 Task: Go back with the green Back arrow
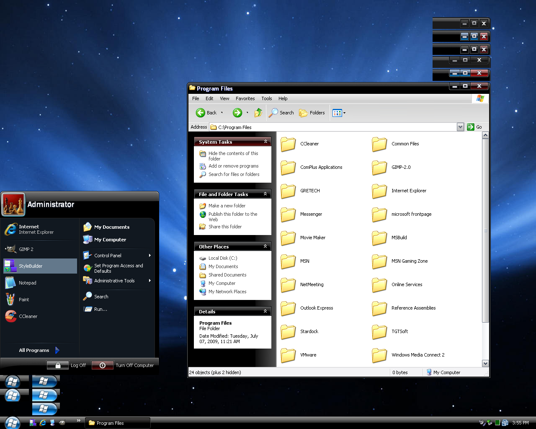(206, 113)
